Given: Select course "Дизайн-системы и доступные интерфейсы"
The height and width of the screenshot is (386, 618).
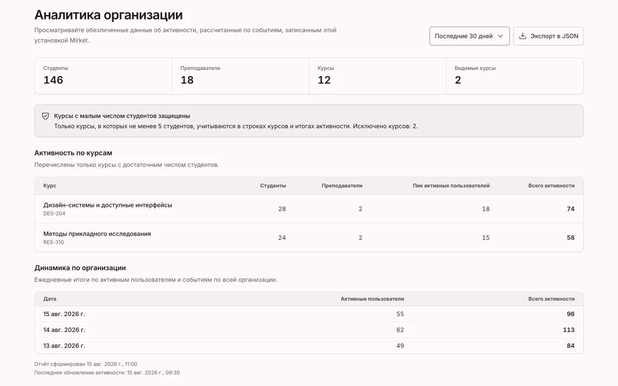Looking at the screenshot, I should (x=108, y=205).
